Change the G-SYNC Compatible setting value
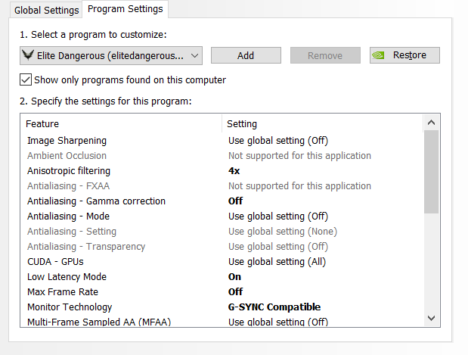Viewport: 468px width, 355px height. (x=274, y=307)
